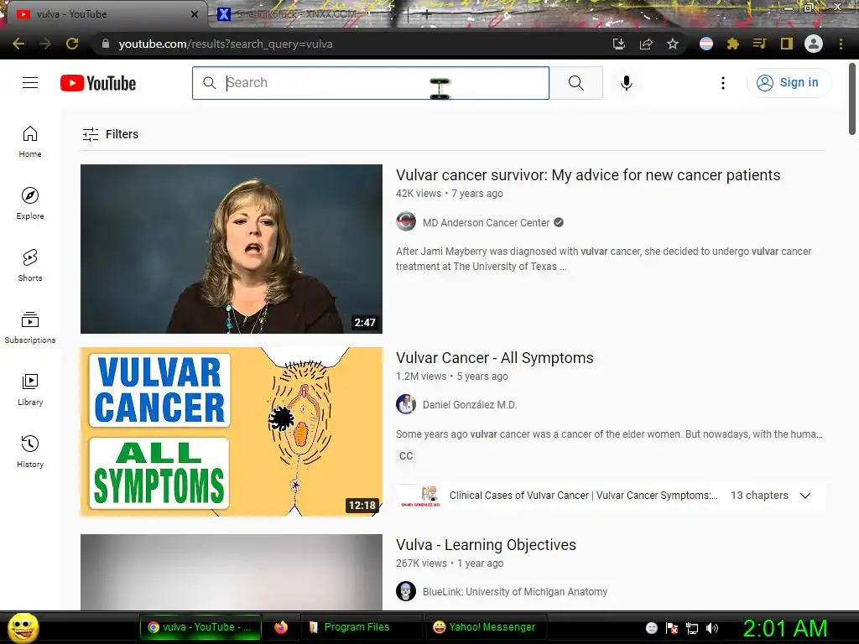The width and height of the screenshot is (859, 644).
Task: Open the Shorts sidebar item
Action: point(30,266)
